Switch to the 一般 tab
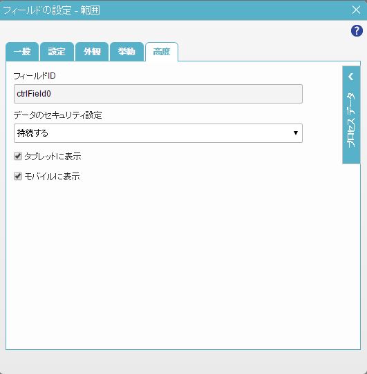 22,52
